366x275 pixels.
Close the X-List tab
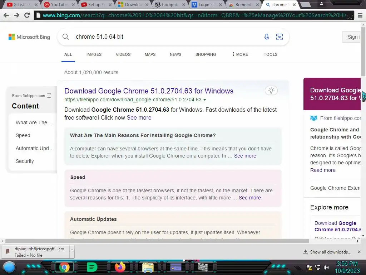(x=36, y=4)
